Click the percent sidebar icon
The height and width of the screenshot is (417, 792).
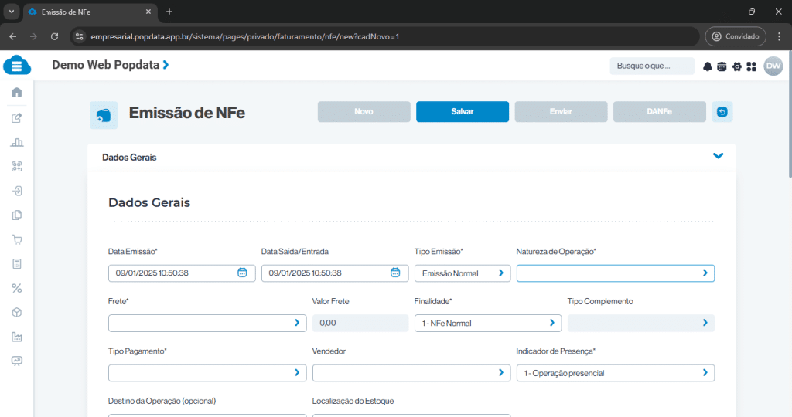[x=17, y=288]
